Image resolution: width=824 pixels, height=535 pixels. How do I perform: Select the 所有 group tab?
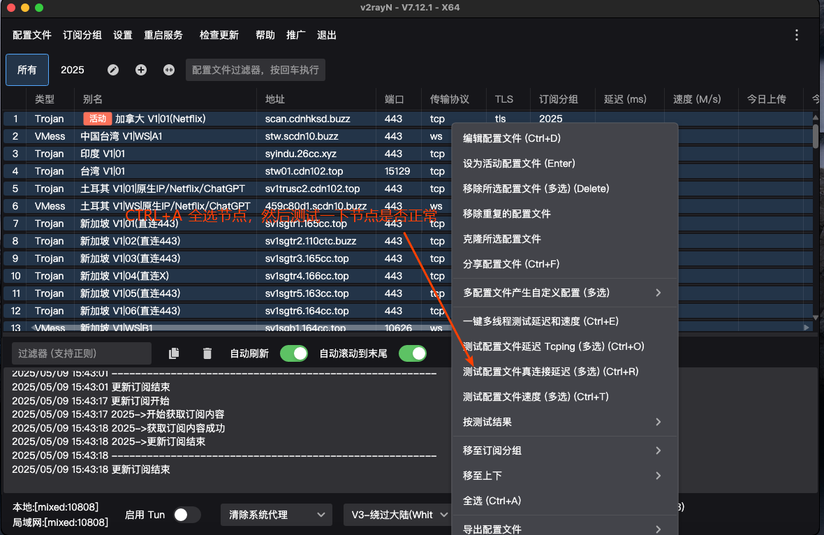(x=27, y=70)
